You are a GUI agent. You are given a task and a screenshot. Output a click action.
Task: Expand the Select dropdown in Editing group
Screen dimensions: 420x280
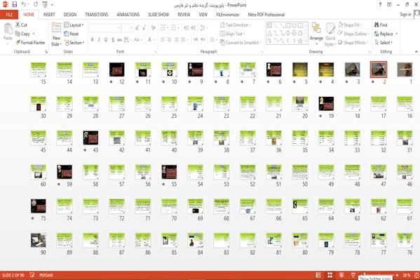(x=384, y=43)
